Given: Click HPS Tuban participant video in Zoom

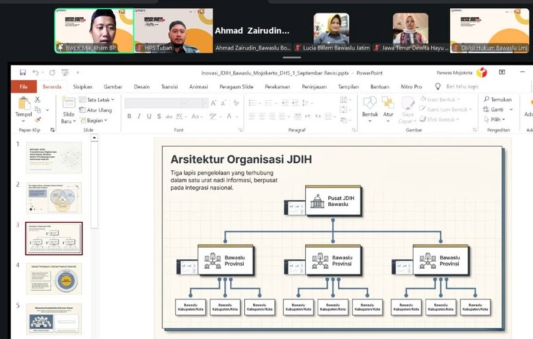Looking at the screenshot, I should tap(174, 31).
